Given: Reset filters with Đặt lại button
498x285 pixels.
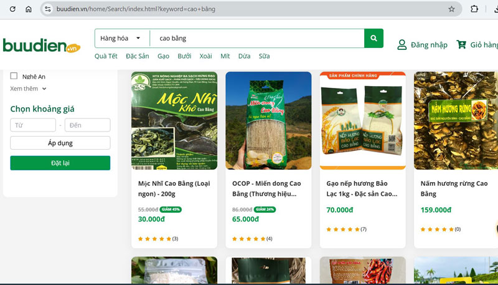Looking at the screenshot, I should tap(60, 163).
